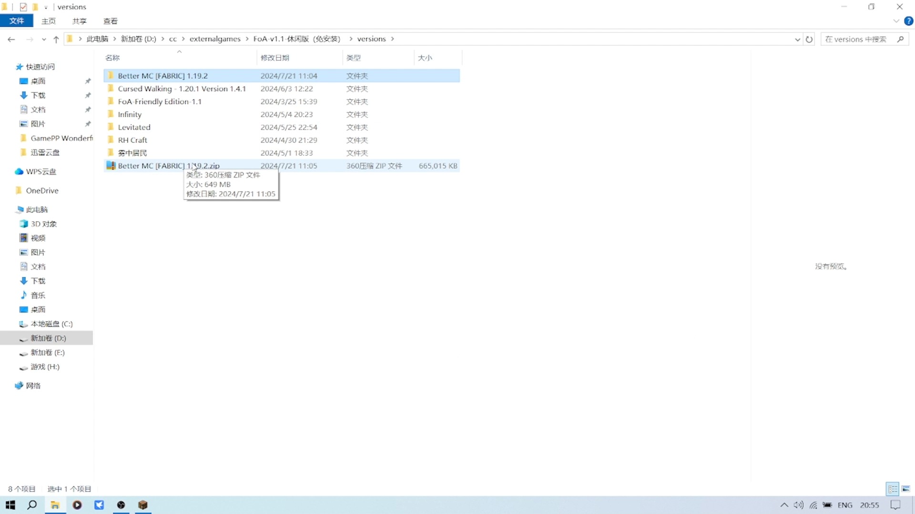Screen dimensions: 915x514
Task: Open the 查看 ribbon tab
Action: tap(110, 21)
